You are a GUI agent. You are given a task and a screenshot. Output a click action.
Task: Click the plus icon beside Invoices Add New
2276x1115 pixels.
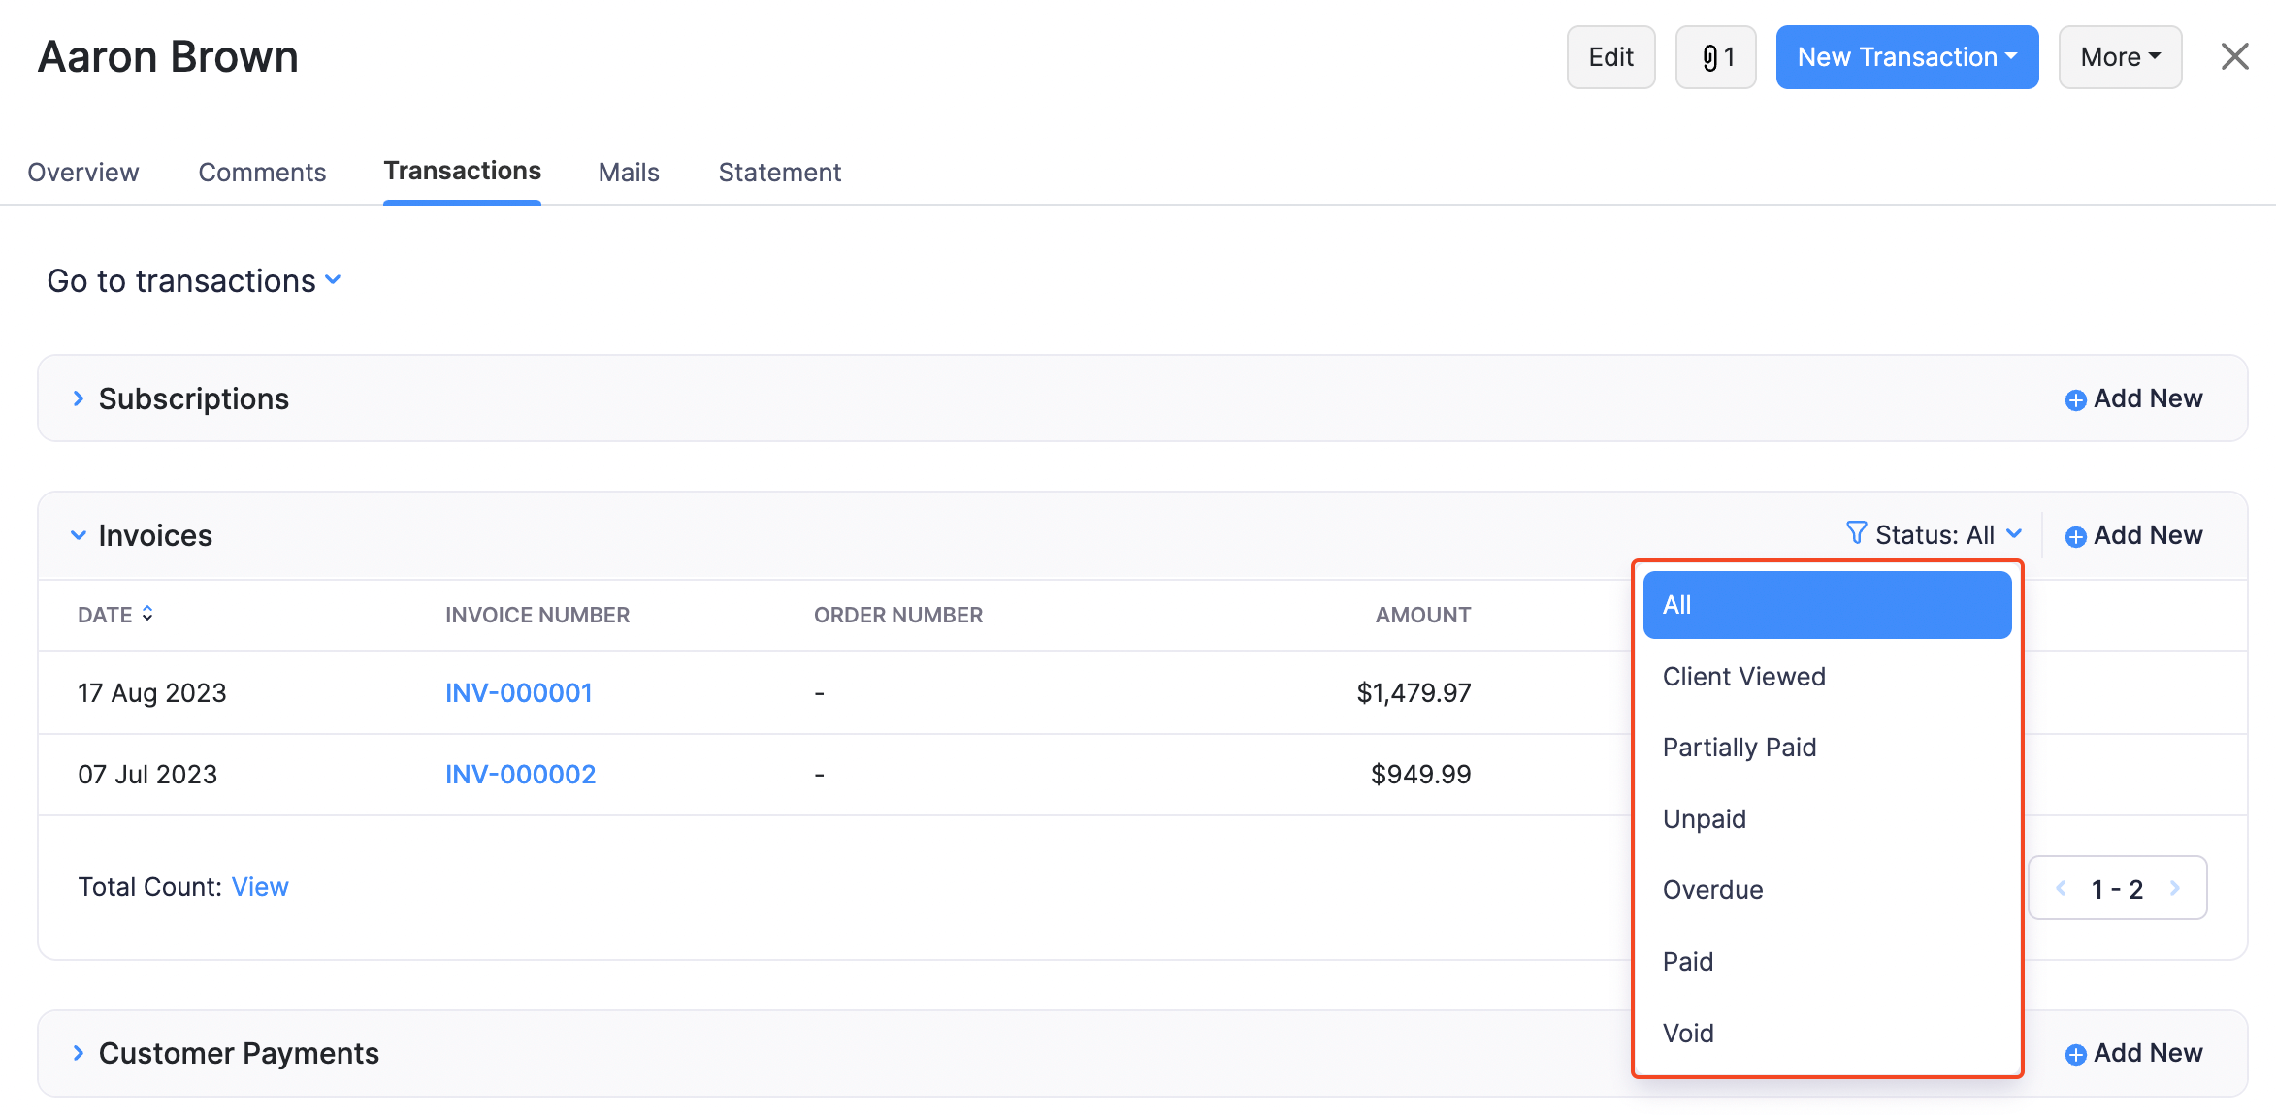click(x=2075, y=535)
